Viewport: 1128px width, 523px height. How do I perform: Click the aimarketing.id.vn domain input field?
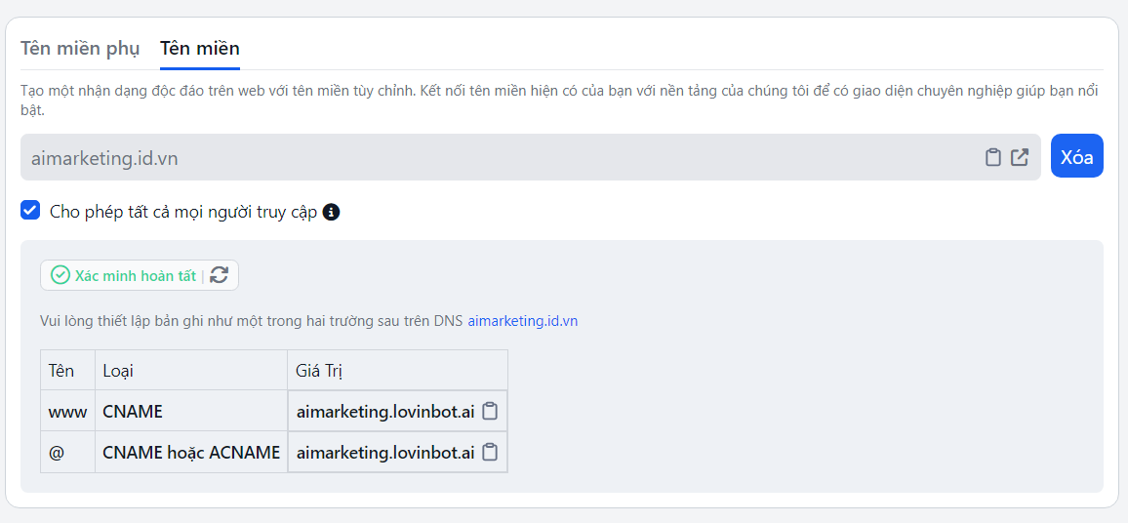488,157
